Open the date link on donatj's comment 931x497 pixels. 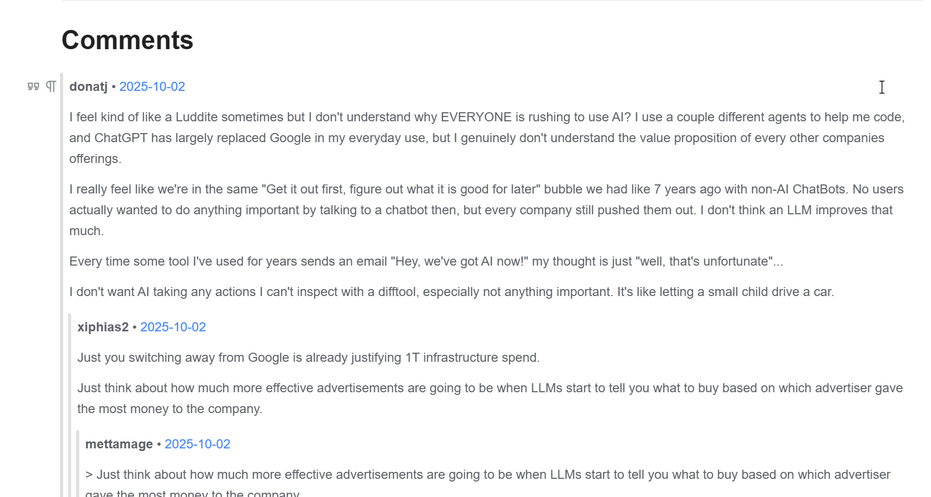(152, 87)
